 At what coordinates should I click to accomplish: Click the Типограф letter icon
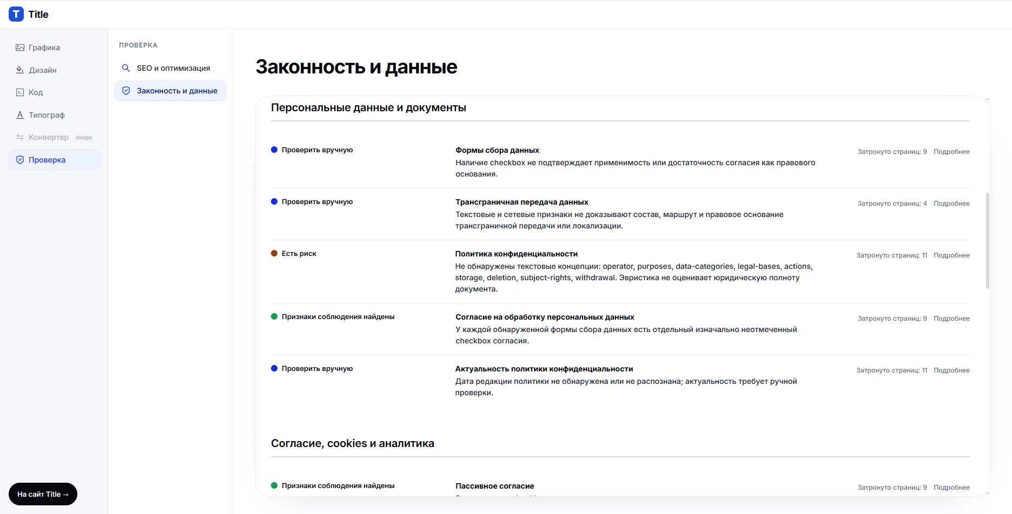(x=20, y=115)
